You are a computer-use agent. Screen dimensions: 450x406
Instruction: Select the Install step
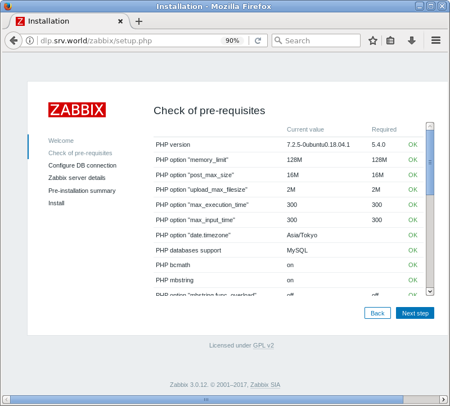56,203
